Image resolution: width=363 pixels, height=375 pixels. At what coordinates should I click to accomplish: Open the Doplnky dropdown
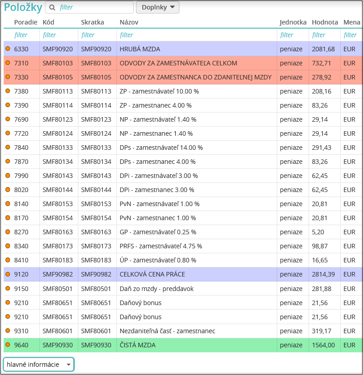coord(158,7)
